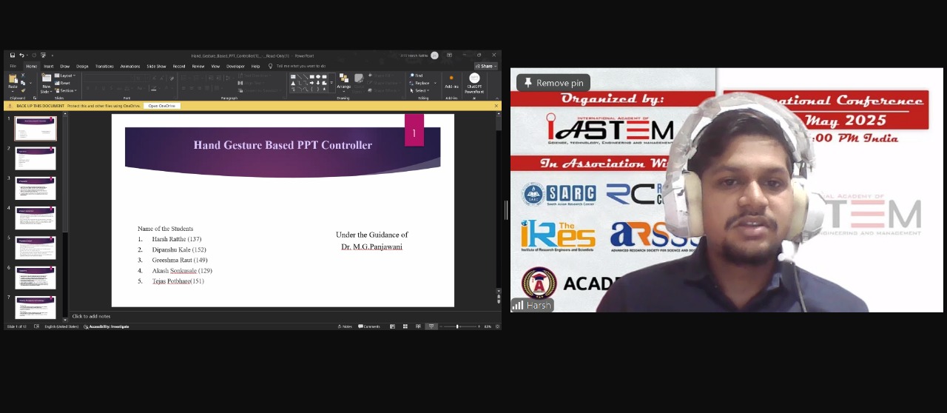Select slide 3 thumbnail
Image resolution: width=947 pixels, height=413 pixels.
point(36,187)
